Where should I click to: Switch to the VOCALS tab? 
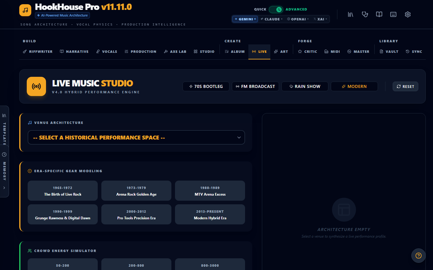[x=107, y=51]
